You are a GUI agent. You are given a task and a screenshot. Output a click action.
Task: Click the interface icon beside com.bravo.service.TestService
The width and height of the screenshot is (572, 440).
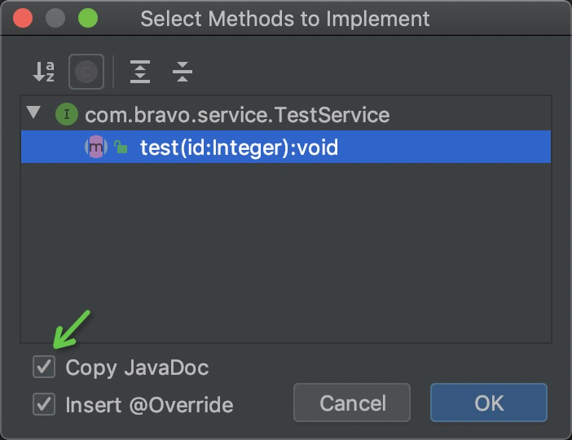[x=66, y=115]
